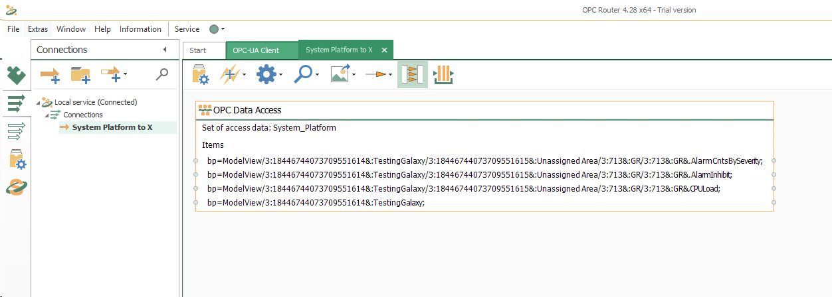Click the Service menu label
The height and width of the screenshot is (297, 832).
[x=187, y=29]
